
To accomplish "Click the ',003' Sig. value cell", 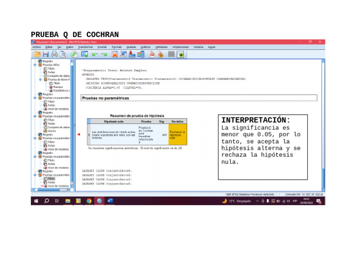I will tap(164, 134).
